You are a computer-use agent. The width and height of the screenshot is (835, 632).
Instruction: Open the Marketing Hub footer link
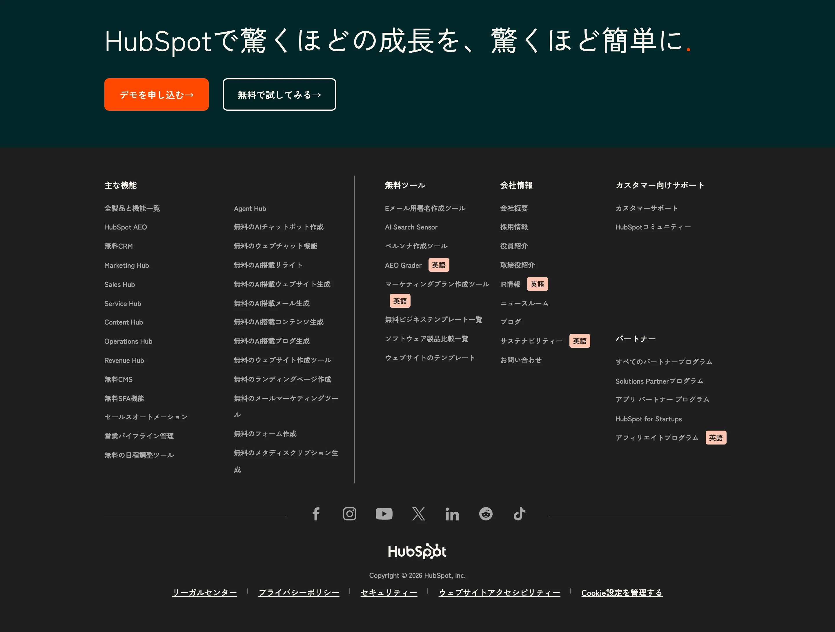coord(127,265)
